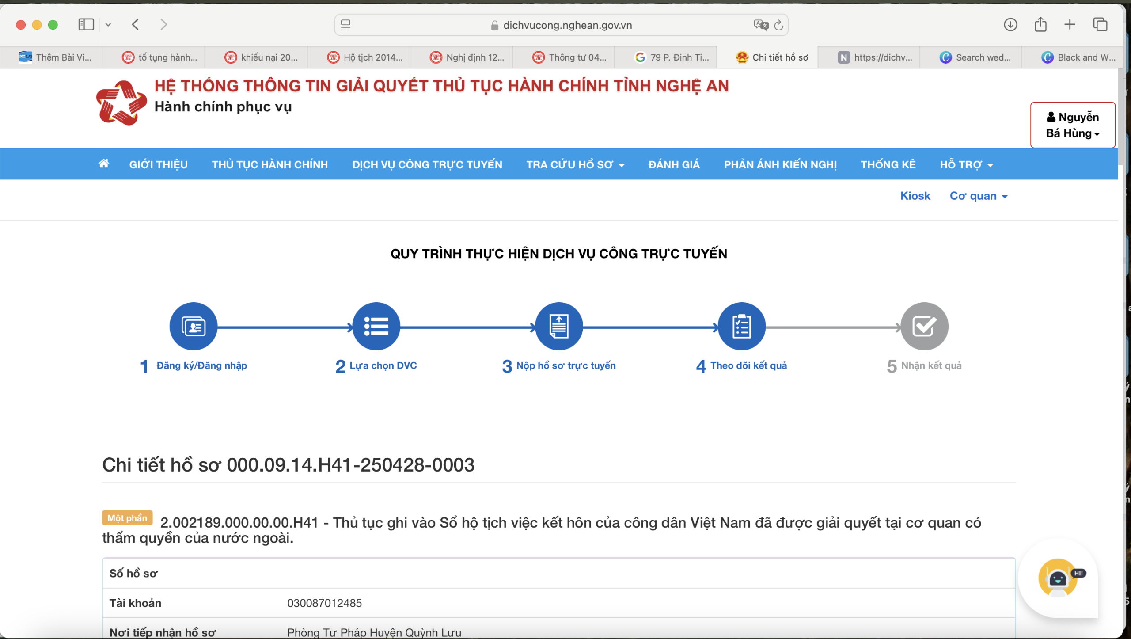Switch to the https://dichv... tab
Viewport: 1131px width, 639px height.
pos(869,57)
